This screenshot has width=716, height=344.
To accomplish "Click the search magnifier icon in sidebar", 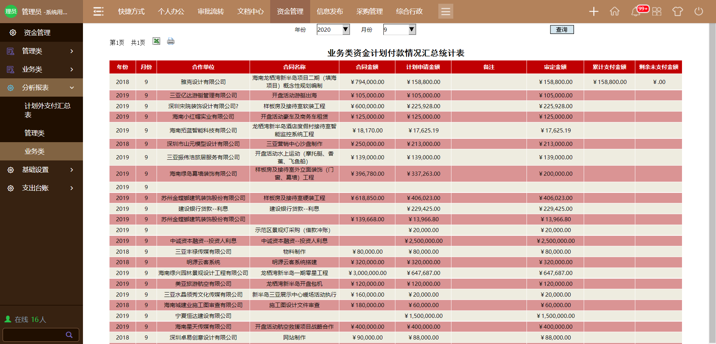I will tap(69, 335).
